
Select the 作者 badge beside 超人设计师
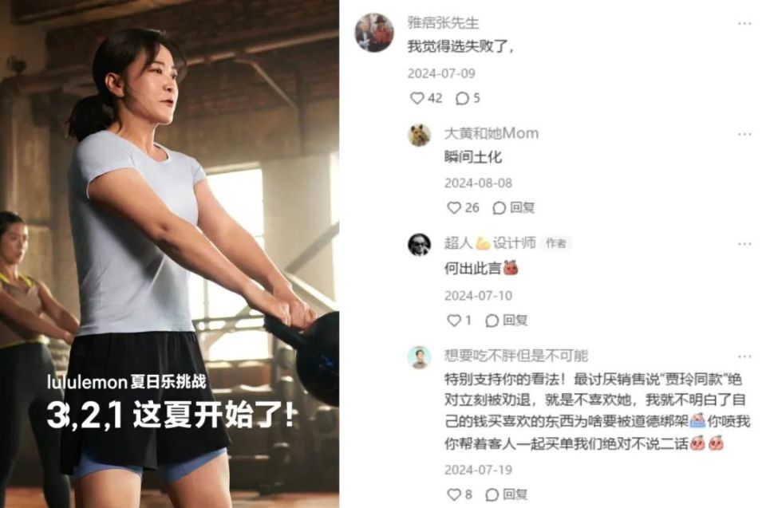tap(556, 242)
